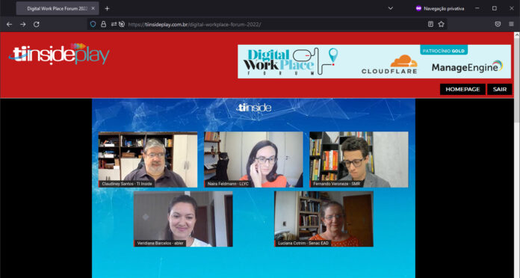The width and height of the screenshot is (520, 278).
Task: Click the padlock site security icon
Action: pos(103,24)
